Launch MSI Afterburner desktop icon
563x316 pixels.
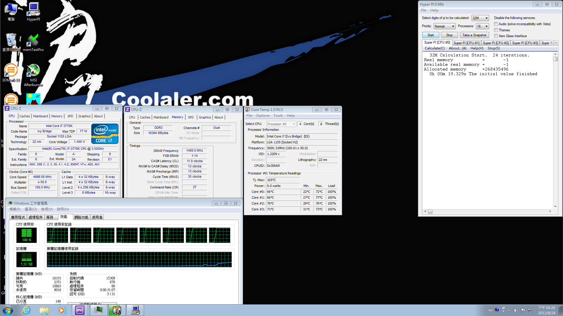(x=33, y=73)
